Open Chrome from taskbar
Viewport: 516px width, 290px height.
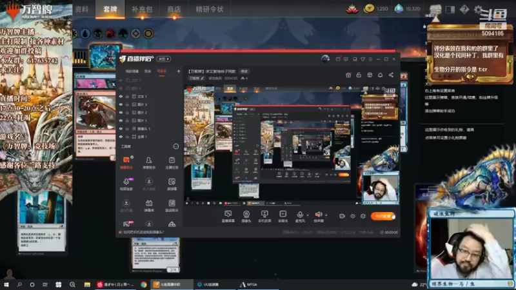pyautogui.click(x=144, y=284)
